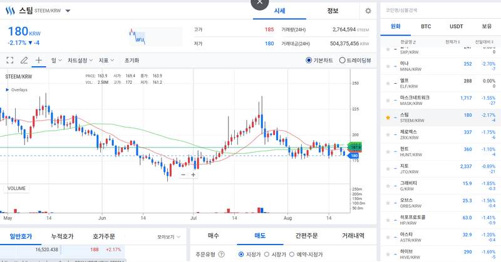Toggle favorite star for ELF/KRW

pos(388,84)
